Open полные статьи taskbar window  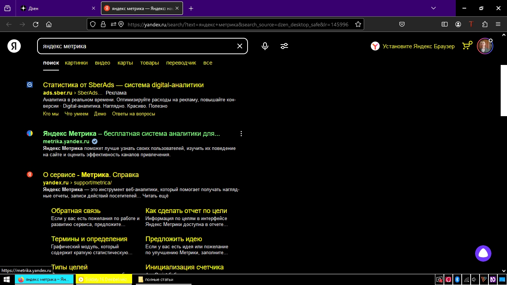(163, 279)
